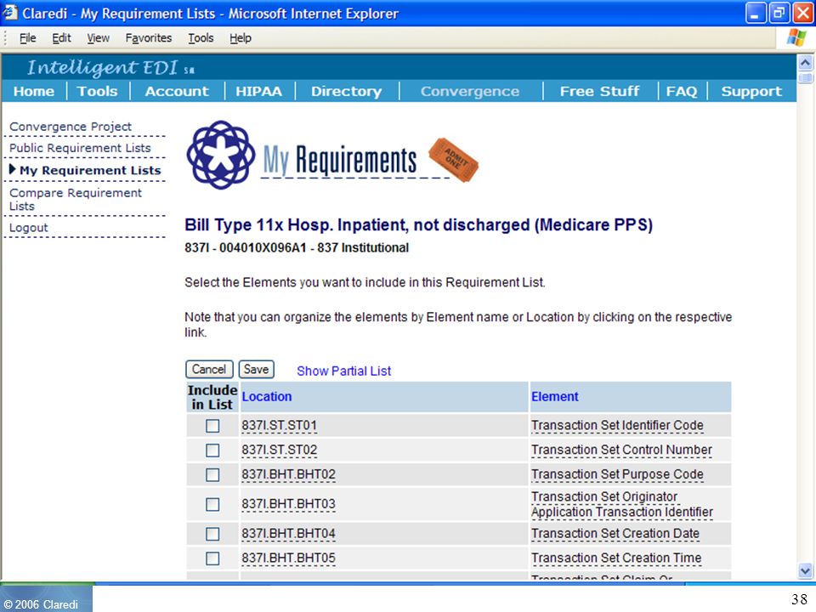Check the box for 837I.ST.ST02

[212, 450]
